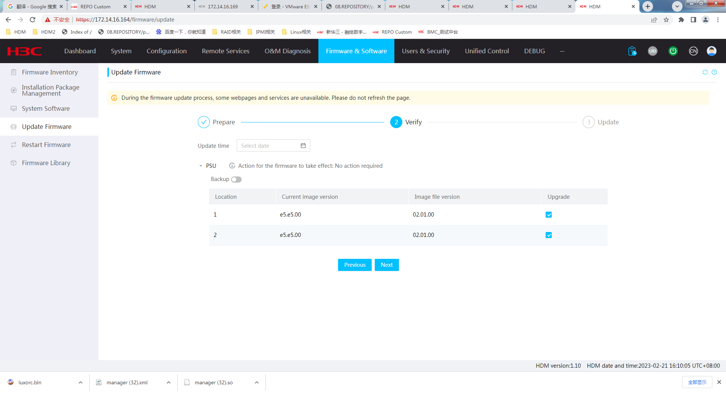Click the refresh icon beside Update Firmware title

coord(705,72)
